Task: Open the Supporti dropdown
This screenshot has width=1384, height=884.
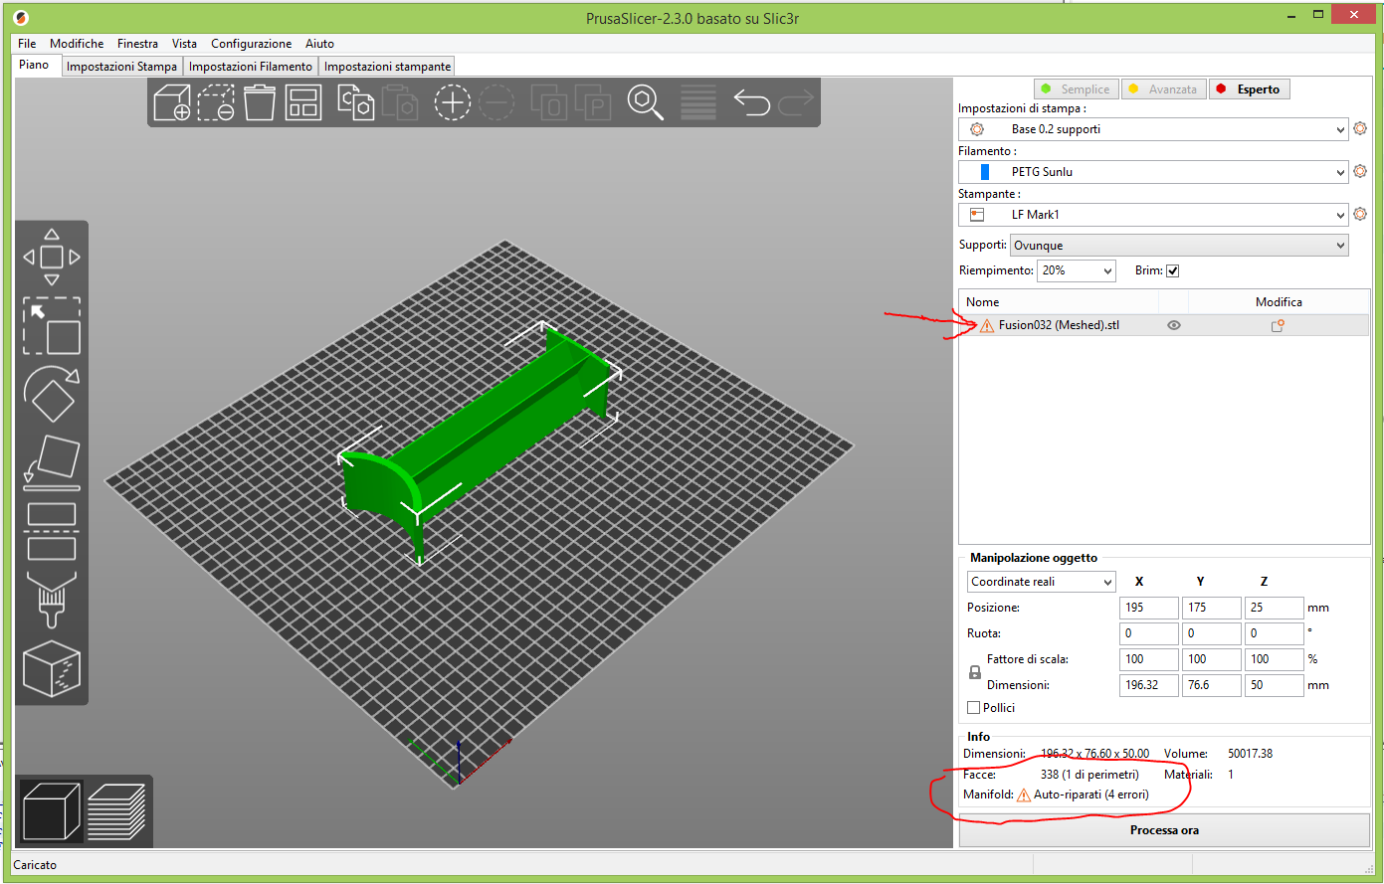Action: (1178, 246)
